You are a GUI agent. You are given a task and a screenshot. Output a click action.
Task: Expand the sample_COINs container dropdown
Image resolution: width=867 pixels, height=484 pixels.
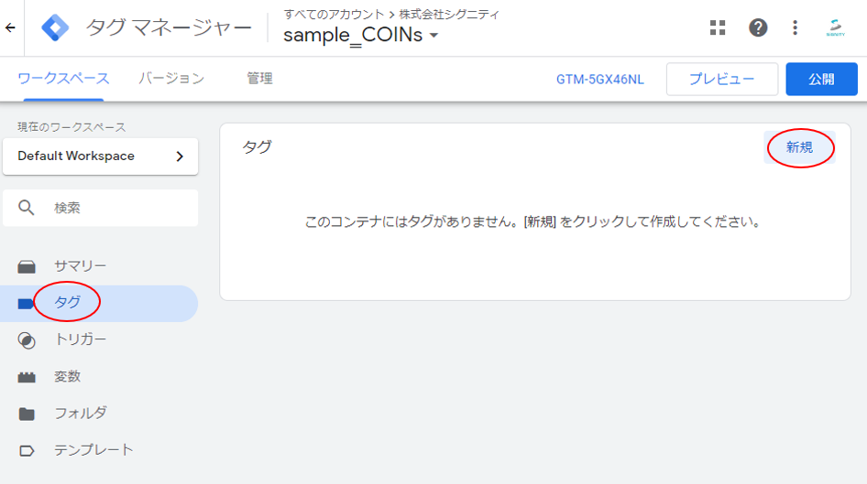(433, 36)
